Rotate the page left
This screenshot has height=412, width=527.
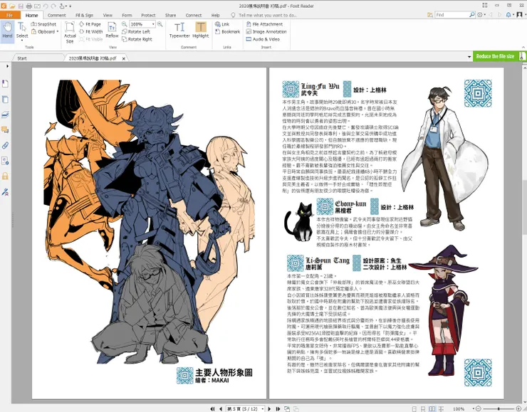click(x=136, y=31)
